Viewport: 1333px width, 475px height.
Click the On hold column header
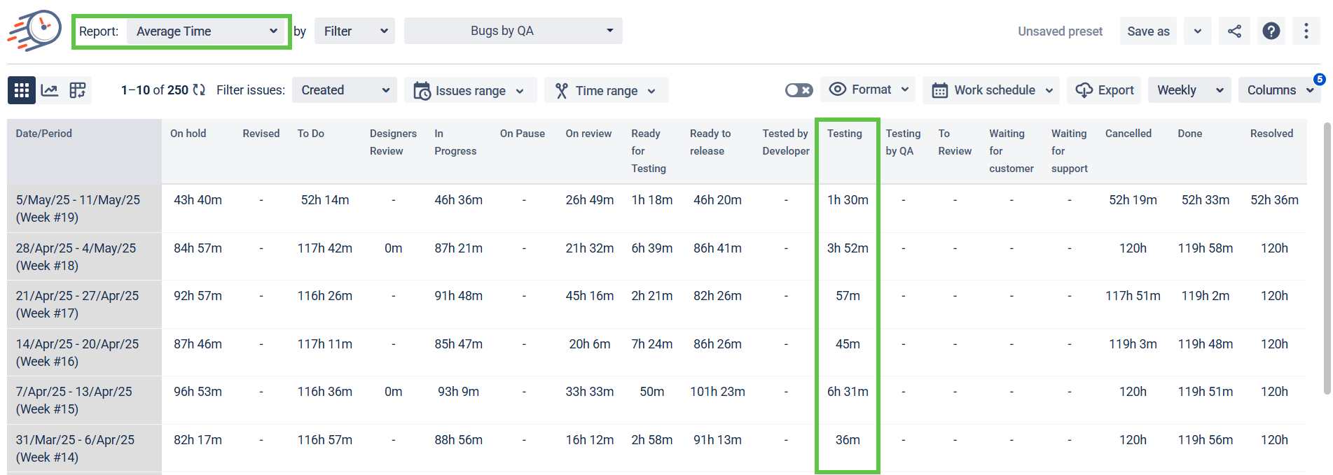(x=188, y=134)
